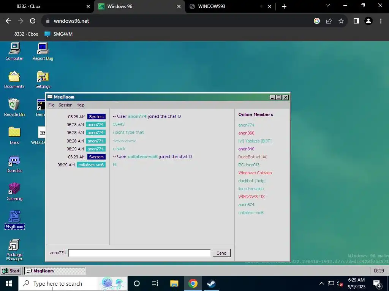
Task: Click the collabvm-vm6 username tag in chat
Action: tap(91, 165)
